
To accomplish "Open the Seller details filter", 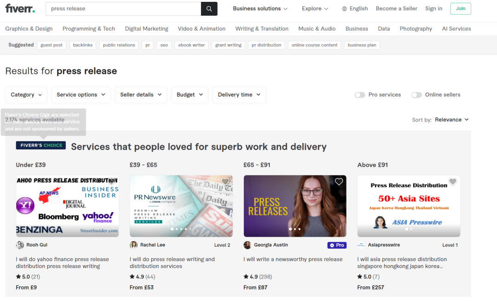I will click(141, 95).
